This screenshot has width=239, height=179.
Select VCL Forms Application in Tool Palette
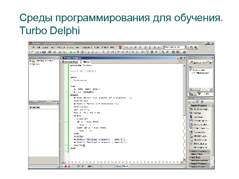point(199,109)
